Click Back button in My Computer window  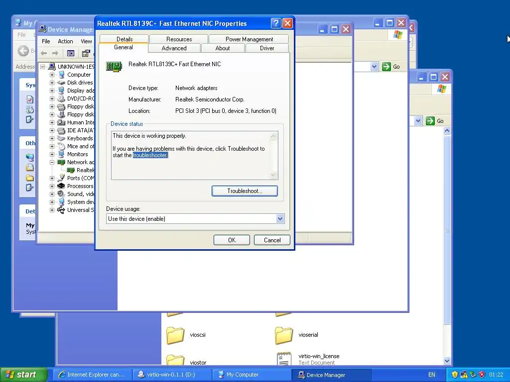pyautogui.click(x=23, y=51)
